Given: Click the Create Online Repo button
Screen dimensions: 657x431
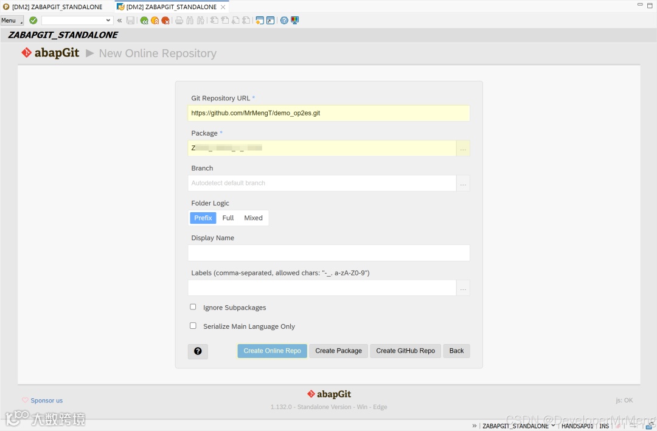Looking at the screenshot, I should (x=273, y=351).
